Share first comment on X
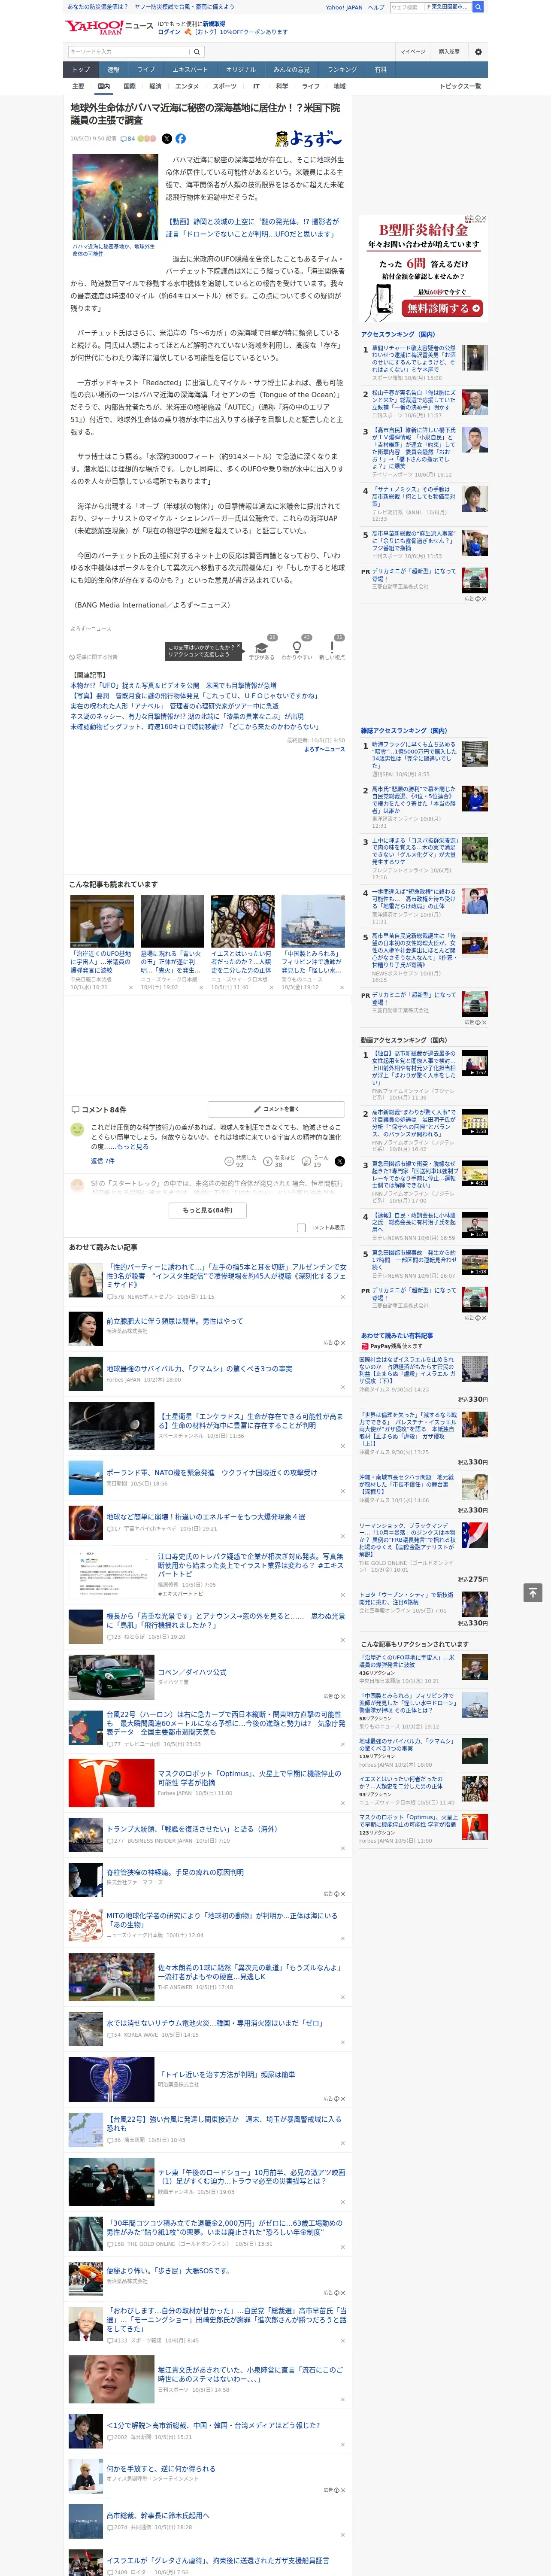Screen dimensions: 551x2576 coord(339,1161)
